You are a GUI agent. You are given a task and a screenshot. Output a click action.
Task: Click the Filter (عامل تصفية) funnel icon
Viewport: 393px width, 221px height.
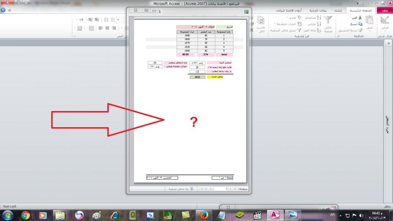click(328, 20)
